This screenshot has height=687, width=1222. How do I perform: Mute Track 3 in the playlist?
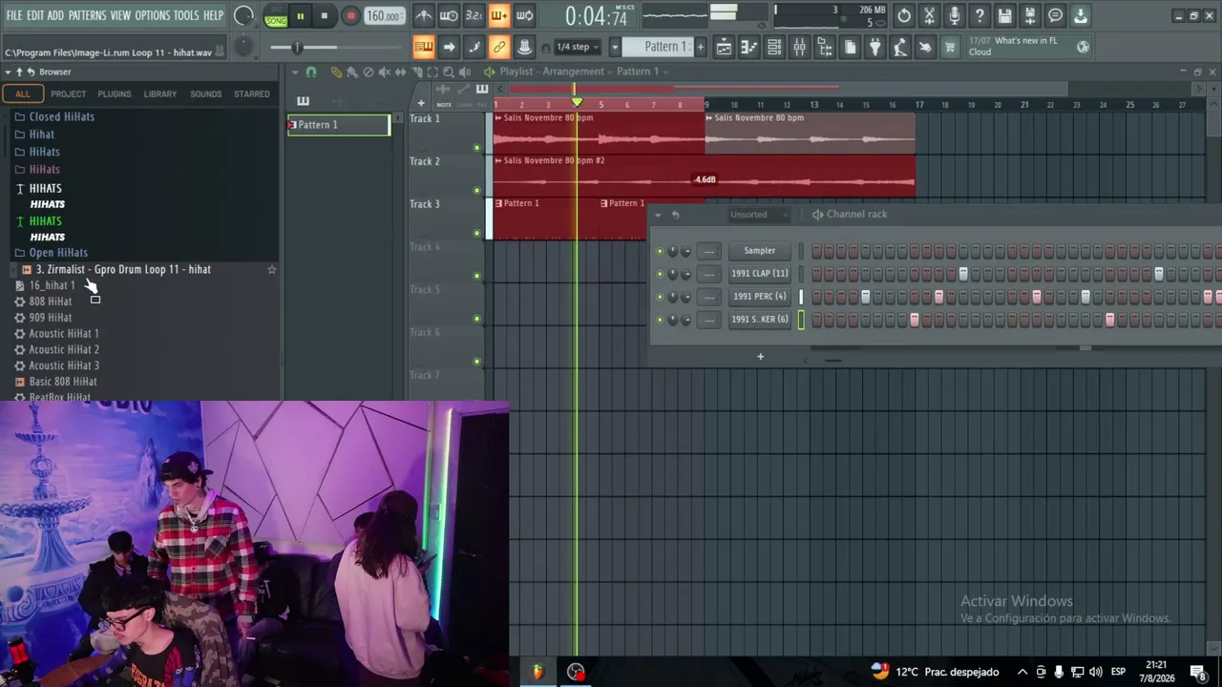point(476,233)
